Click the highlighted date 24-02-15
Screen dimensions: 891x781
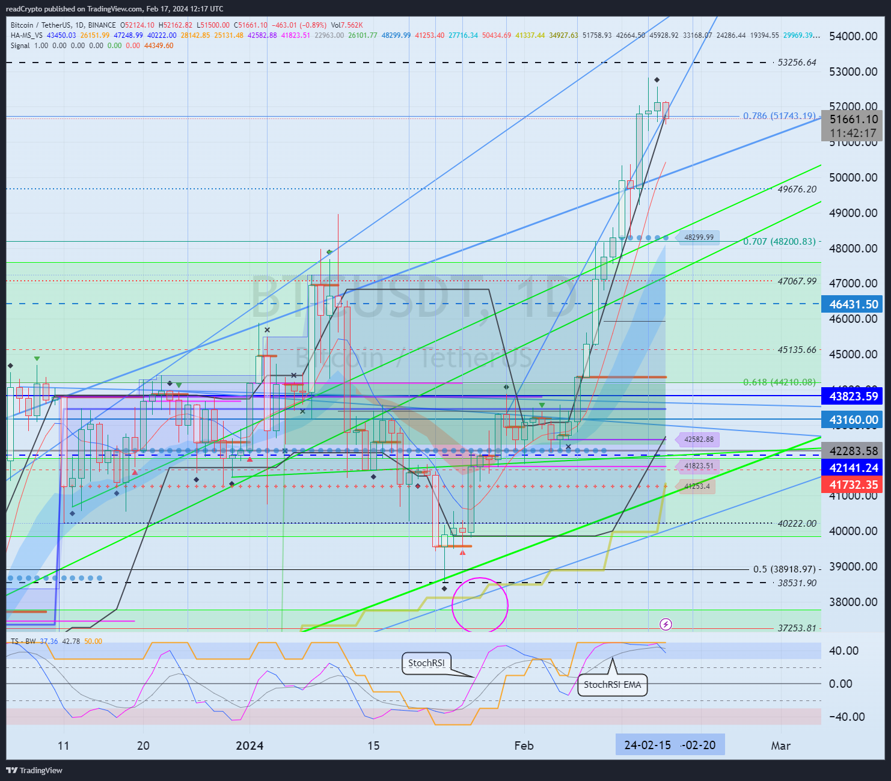pos(648,745)
